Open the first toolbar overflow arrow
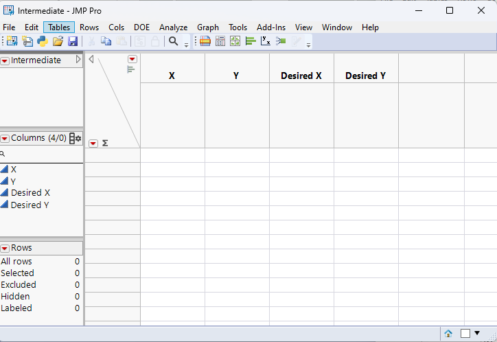Screen dimensions: 497x342 (x=187, y=45)
